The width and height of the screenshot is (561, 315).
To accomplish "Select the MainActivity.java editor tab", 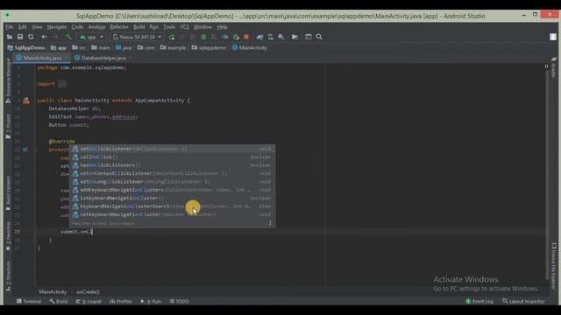I will pos(42,58).
